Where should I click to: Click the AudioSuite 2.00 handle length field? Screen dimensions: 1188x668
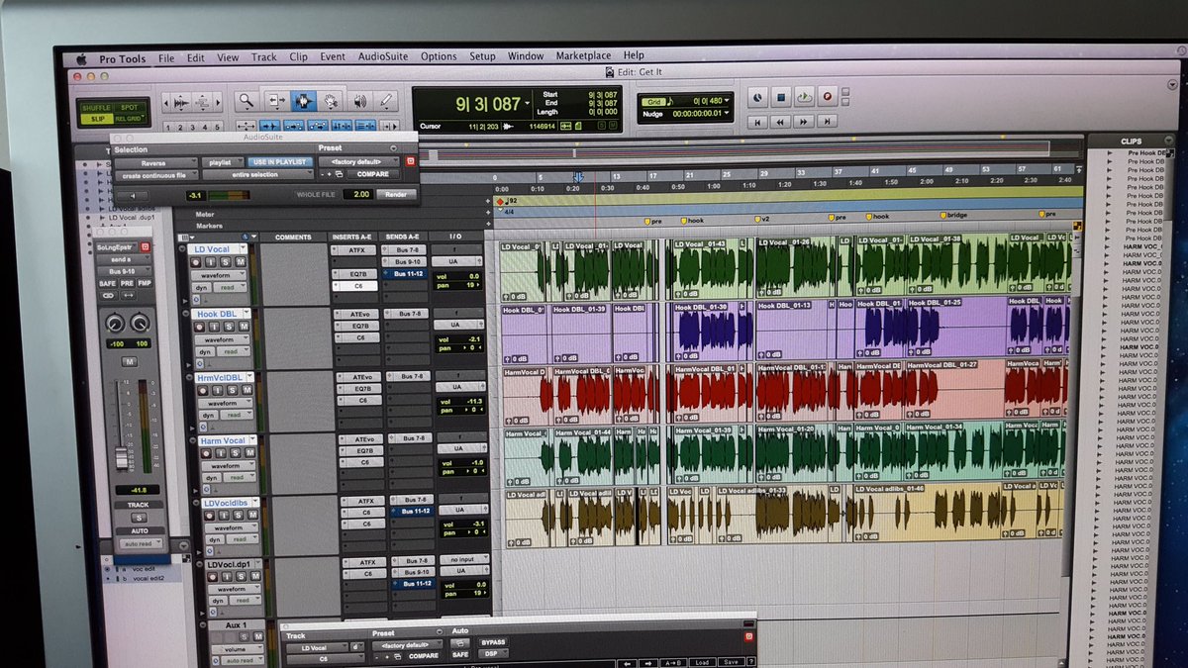pyautogui.click(x=360, y=194)
